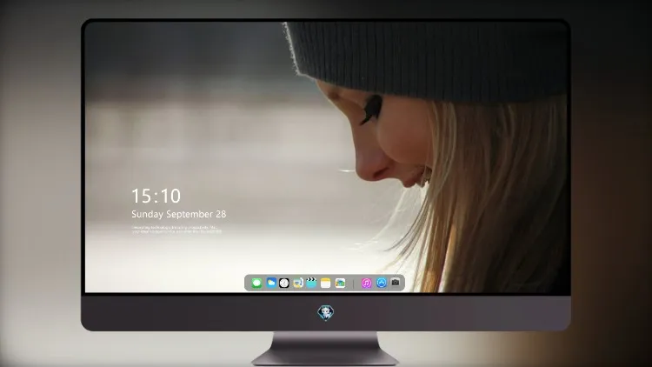Open the Camera app in dock
The width and height of the screenshot is (652, 367).
tap(396, 283)
